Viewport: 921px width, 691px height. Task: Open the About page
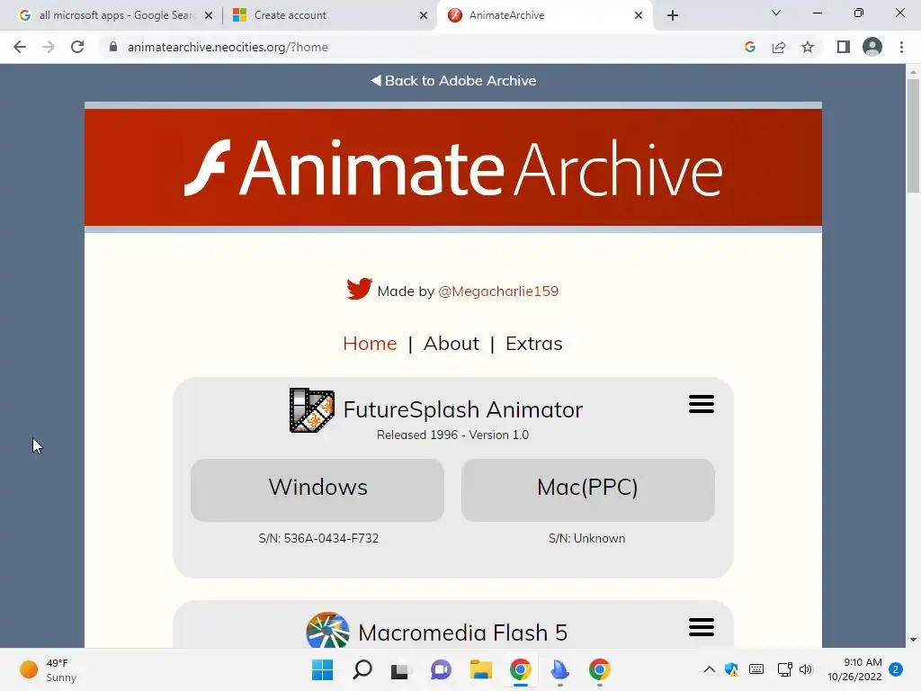coord(452,343)
